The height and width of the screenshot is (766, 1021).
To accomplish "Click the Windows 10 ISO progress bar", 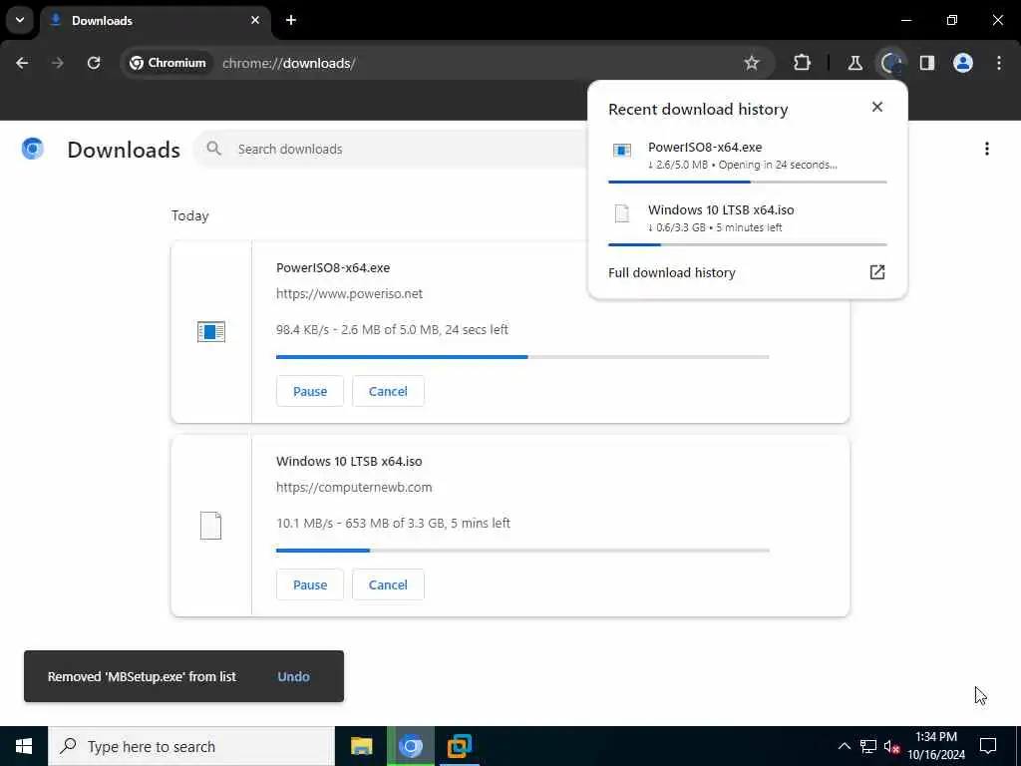I will click(522, 551).
